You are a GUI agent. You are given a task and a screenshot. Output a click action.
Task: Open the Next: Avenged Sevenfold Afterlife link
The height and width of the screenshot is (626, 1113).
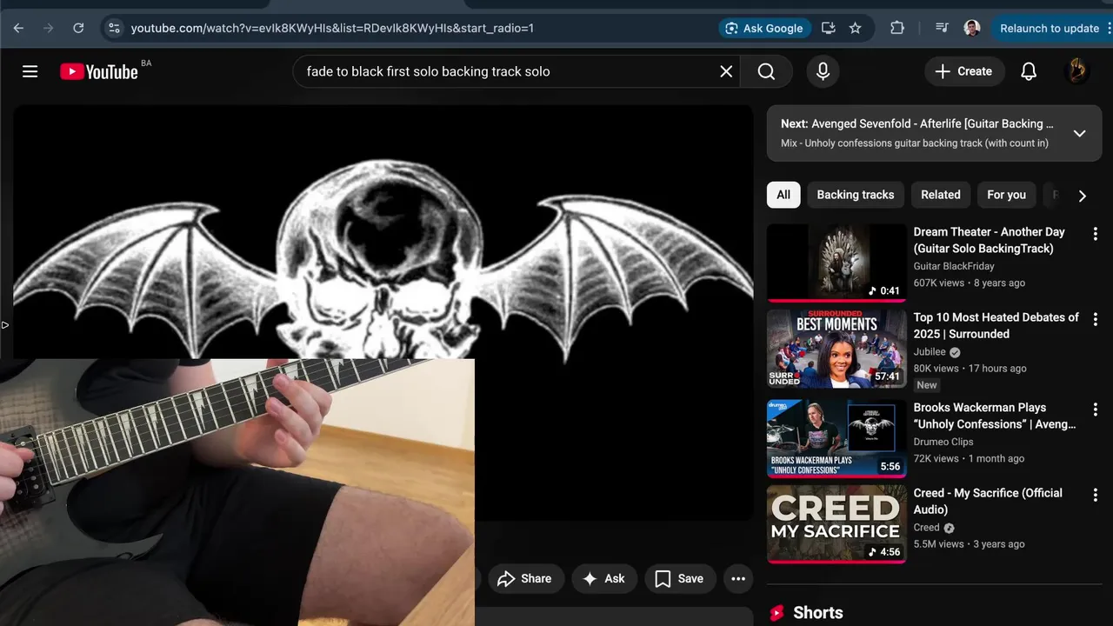(x=917, y=123)
